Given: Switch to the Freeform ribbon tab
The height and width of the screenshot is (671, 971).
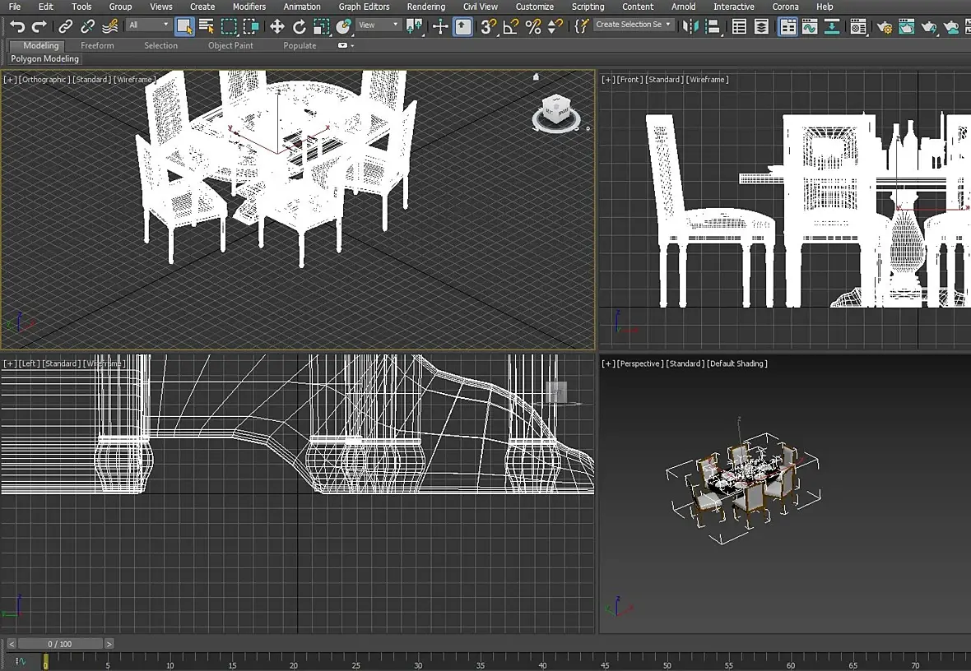Looking at the screenshot, I should click(97, 46).
